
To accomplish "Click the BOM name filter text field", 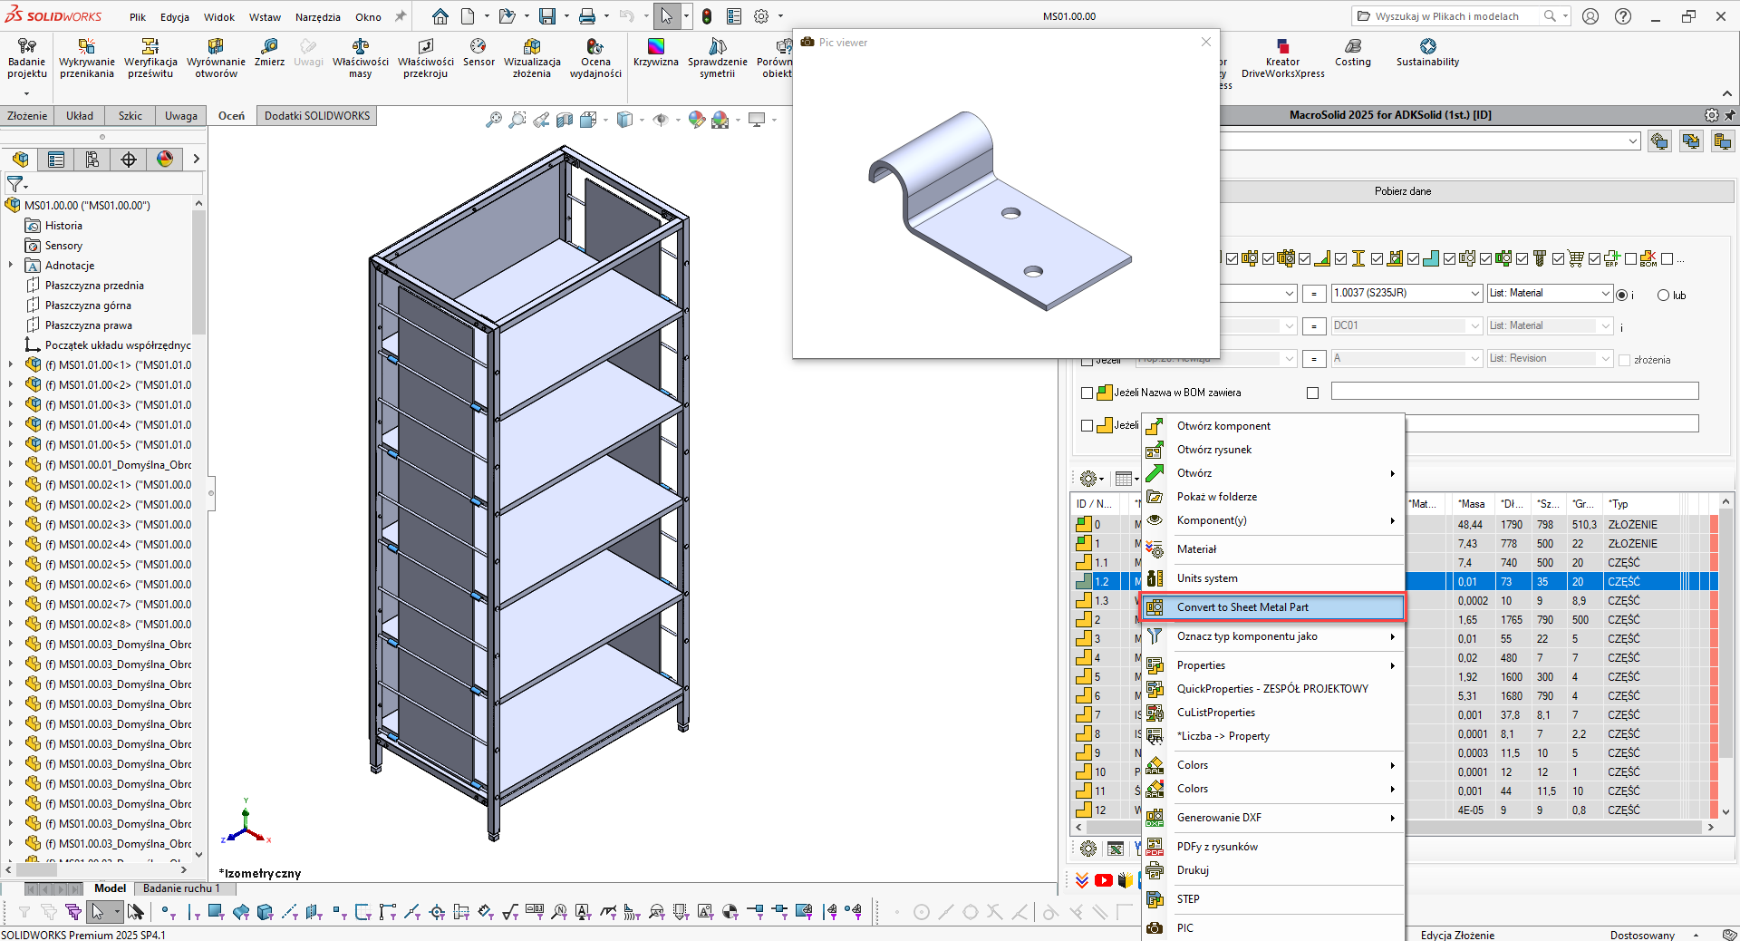I will click(1513, 392).
